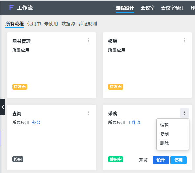Collapse the left sidebar arrow handle
Viewport: 195px width, 173px height.
tap(3, 107)
